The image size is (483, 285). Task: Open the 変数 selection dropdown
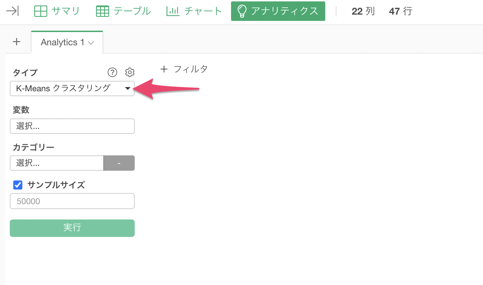[x=72, y=126]
